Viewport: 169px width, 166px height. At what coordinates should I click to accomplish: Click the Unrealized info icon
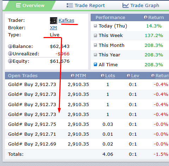click(10, 54)
